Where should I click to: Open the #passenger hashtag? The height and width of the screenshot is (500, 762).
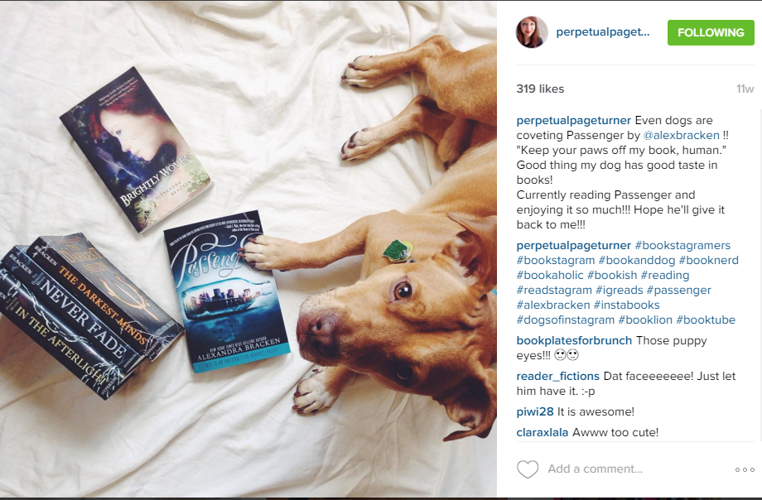point(678,290)
